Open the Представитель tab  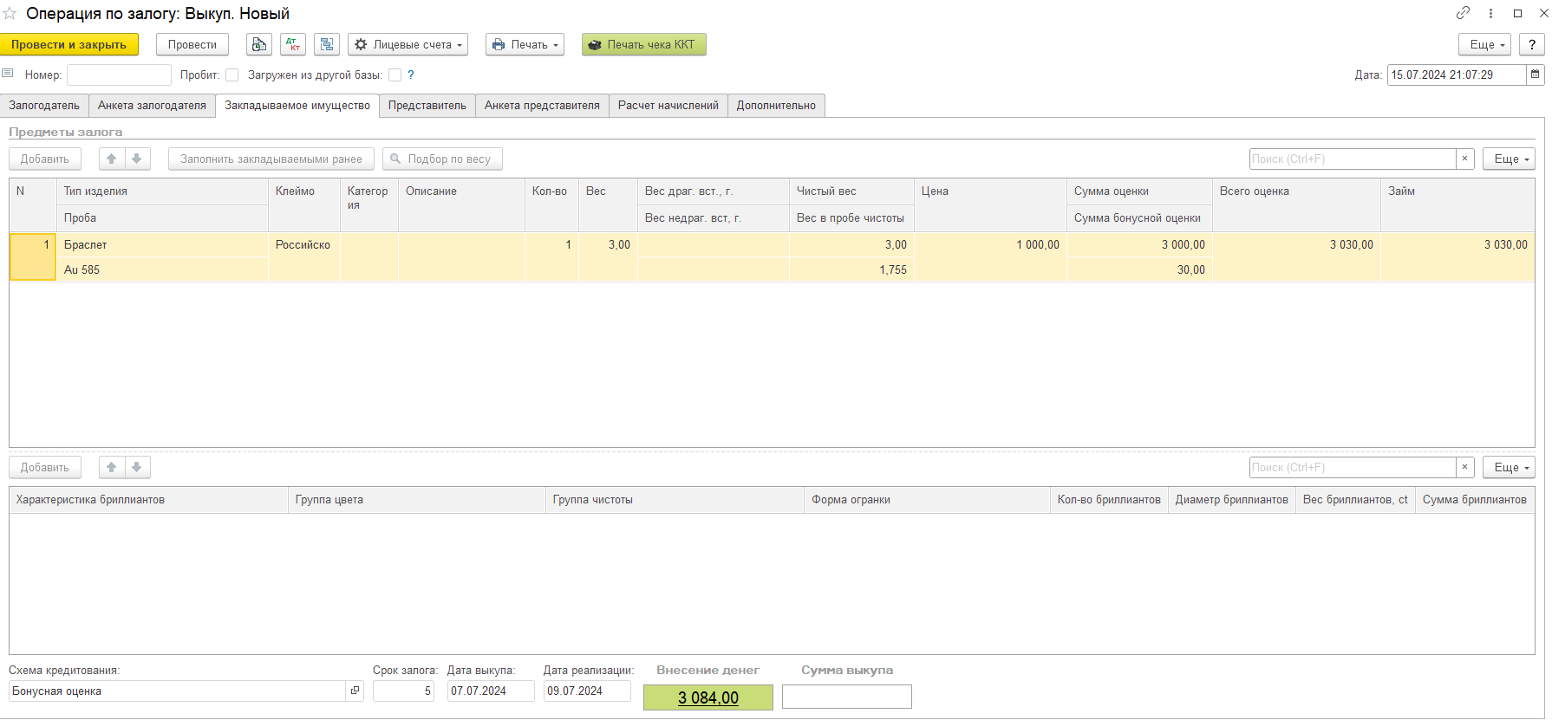pos(427,105)
